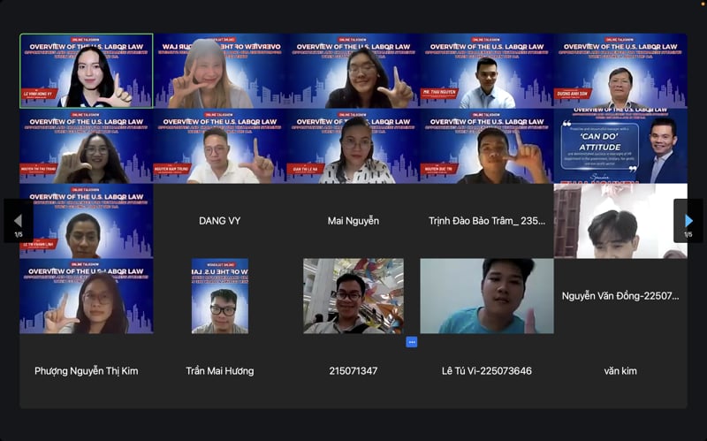The height and width of the screenshot is (441, 707).
Task: Select the Nguyen Hiep Trung video tile
Action: pos(219,146)
